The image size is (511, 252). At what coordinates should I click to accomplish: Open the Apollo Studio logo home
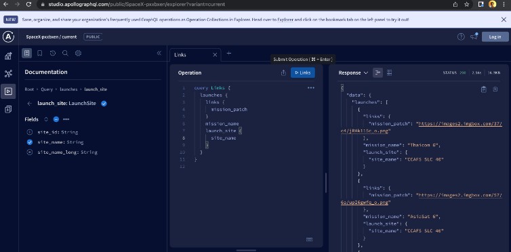(x=8, y=37)
